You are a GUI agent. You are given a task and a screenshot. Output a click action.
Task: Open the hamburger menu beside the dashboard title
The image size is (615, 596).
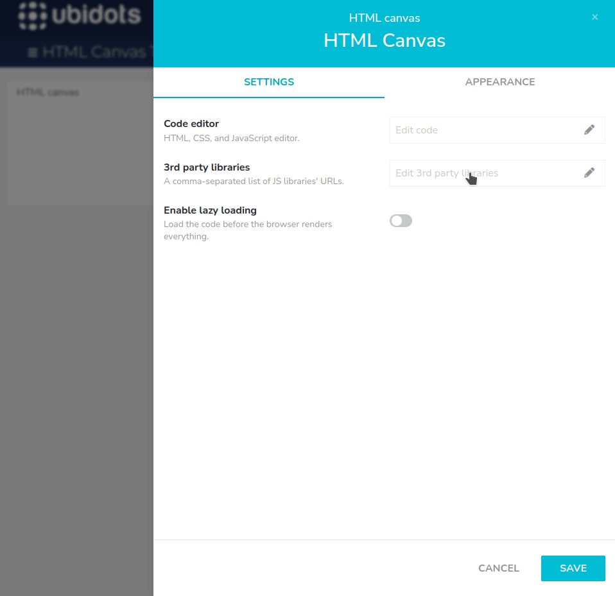(x=33, y=53)
